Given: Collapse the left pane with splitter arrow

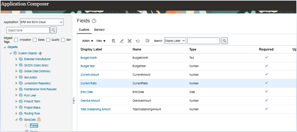Looking at the screenshot, I should [x=74, y=101].
